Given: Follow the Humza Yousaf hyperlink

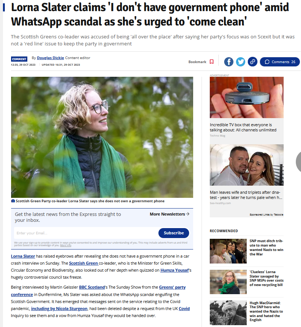Looking at the screenshot, I should coord(174,270).
